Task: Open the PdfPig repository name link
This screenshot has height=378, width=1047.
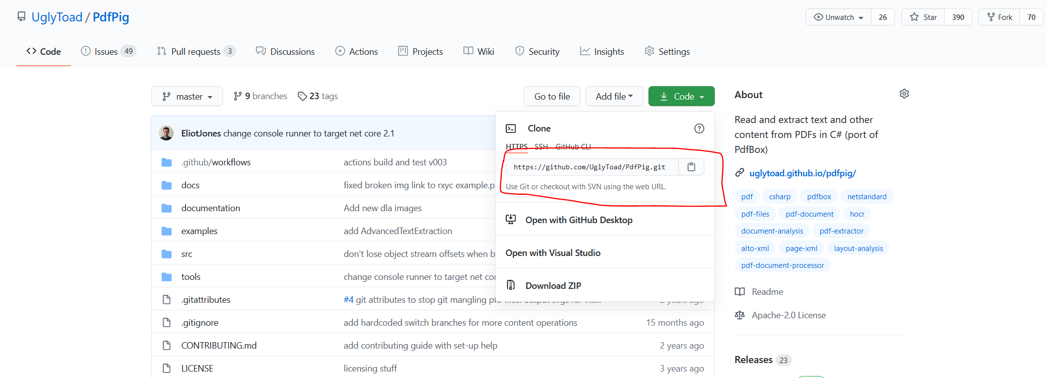Action: [x=111, y=17]
